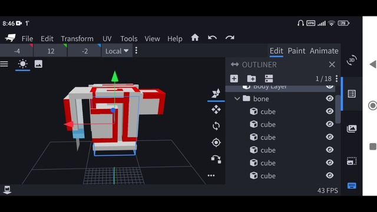This screenshot has width=377, height=212.
Task: Select the Move tool
Action: point(216,110)
